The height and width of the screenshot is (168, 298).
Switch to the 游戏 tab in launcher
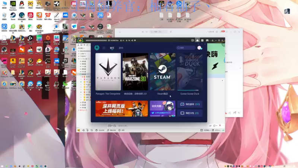click(121, 48)
